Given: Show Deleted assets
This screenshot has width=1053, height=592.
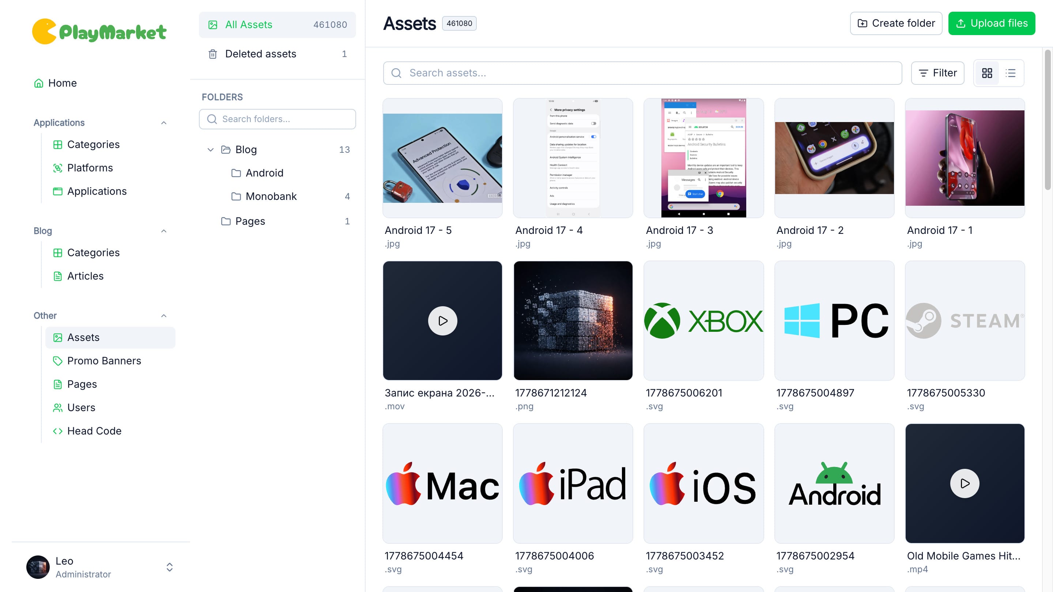Looking at the screenshot, I should [x=277, y=54].
